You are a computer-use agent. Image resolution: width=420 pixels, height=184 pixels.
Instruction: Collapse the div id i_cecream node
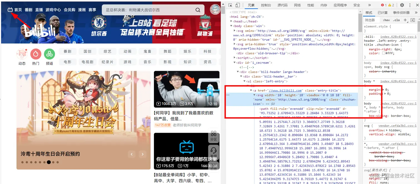(x=235, y=63)
